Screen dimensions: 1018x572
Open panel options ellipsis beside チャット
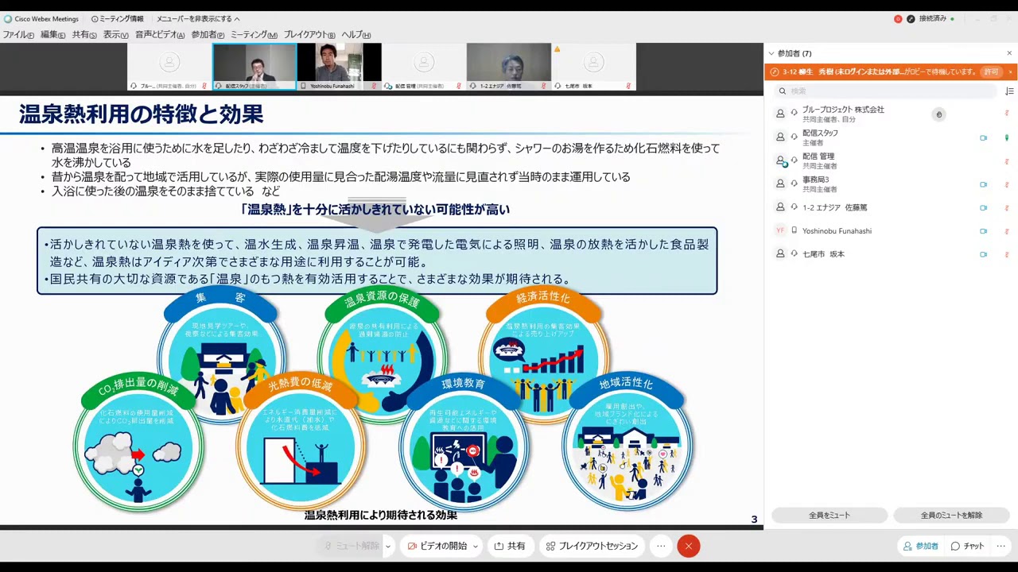[x=1001, y=546]
